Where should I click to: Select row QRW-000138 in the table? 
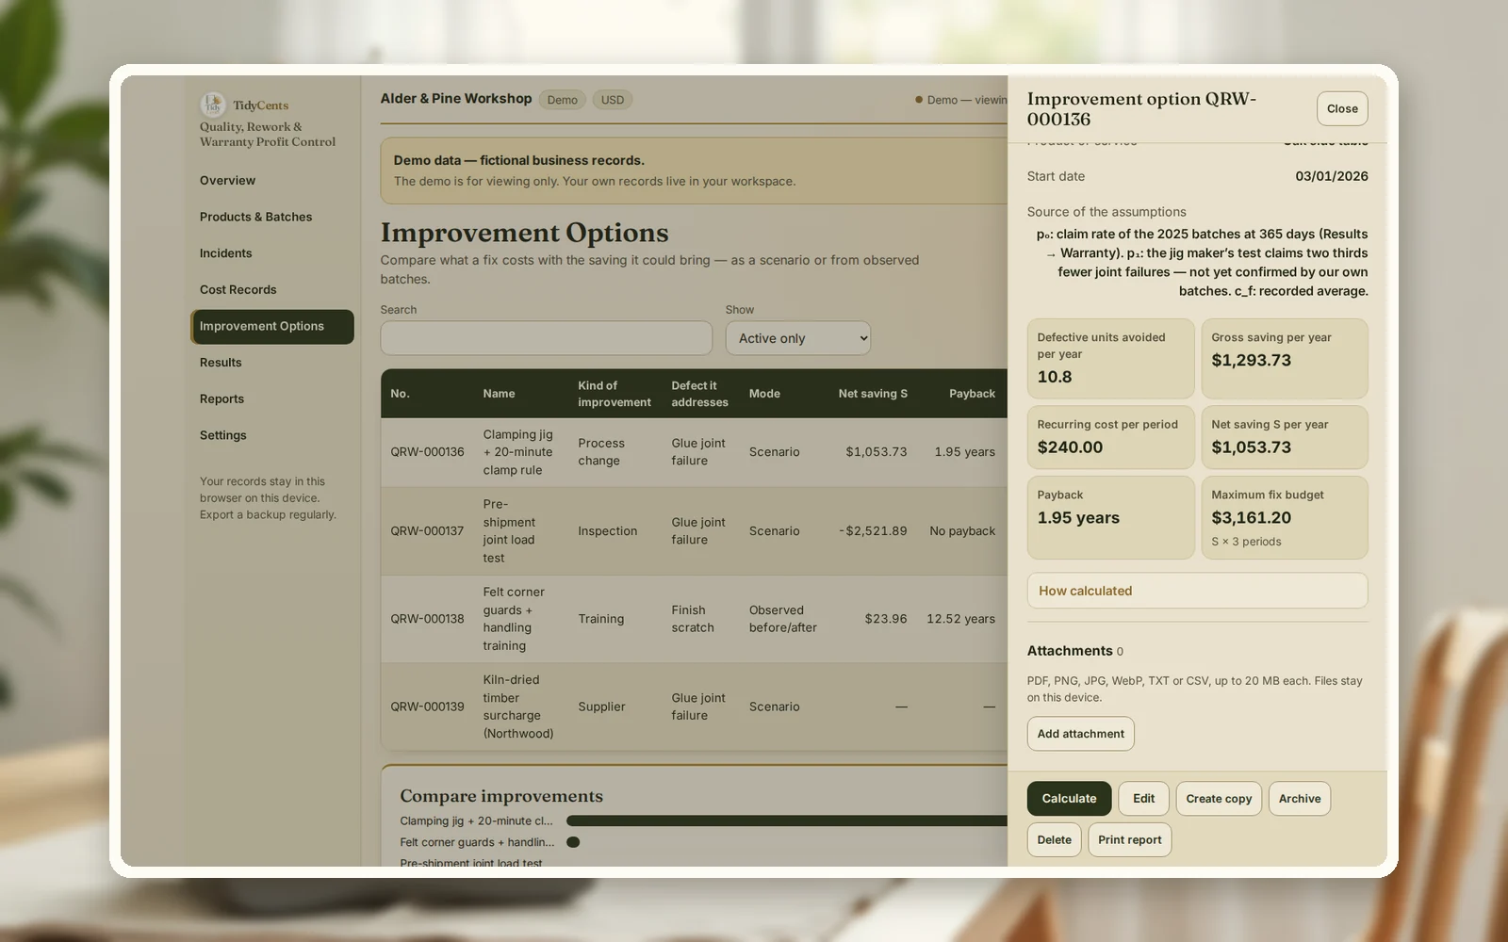(694, 619)
